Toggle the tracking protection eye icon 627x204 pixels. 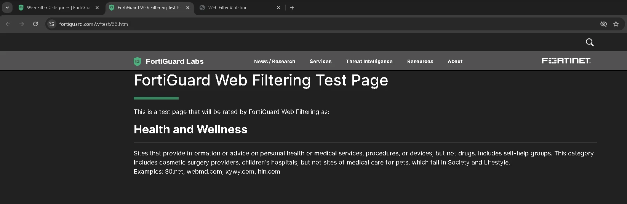pyautogui.click(x=603, y=24)
